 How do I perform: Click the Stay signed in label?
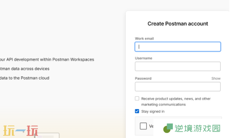[x=153, y=112]
